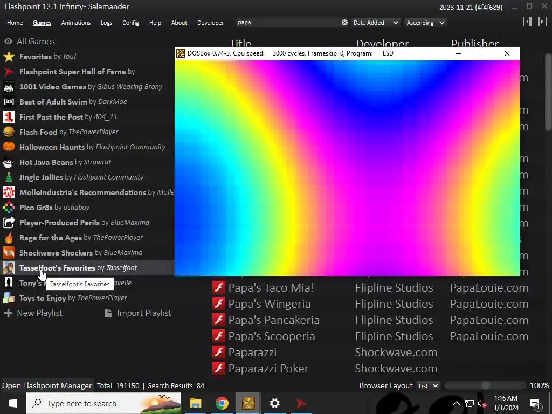Adjust the thumbnail zoom slider
This screenshot has height=414, width=552.
click(x=486, y=385)
